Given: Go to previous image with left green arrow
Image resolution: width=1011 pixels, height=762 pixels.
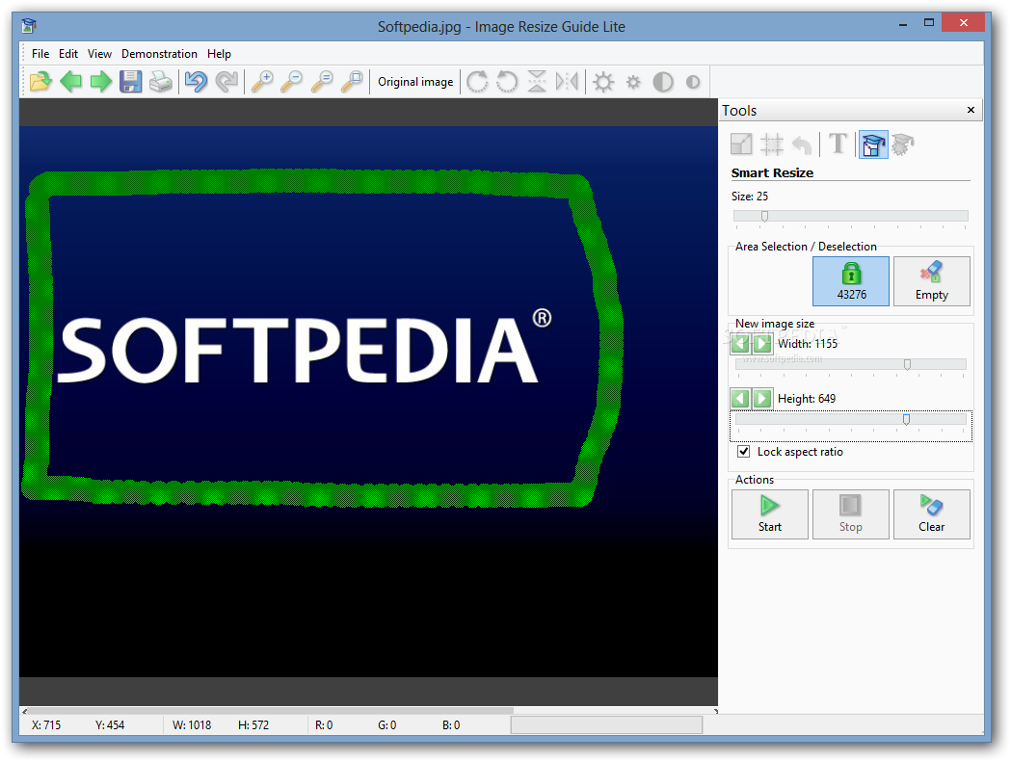Looking at the screenshot, I should coord(71,82).
